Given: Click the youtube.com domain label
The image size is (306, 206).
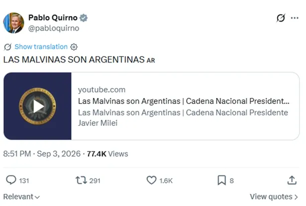Looking at the screenshot, I should pos(102,89).
